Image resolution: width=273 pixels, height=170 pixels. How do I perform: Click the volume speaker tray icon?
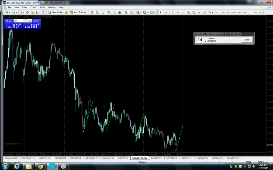[254, 167]
